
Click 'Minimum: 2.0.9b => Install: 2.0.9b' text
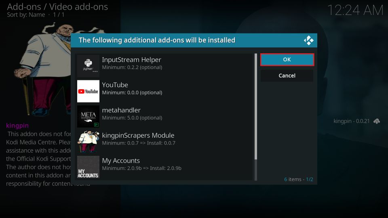point(141,168)
